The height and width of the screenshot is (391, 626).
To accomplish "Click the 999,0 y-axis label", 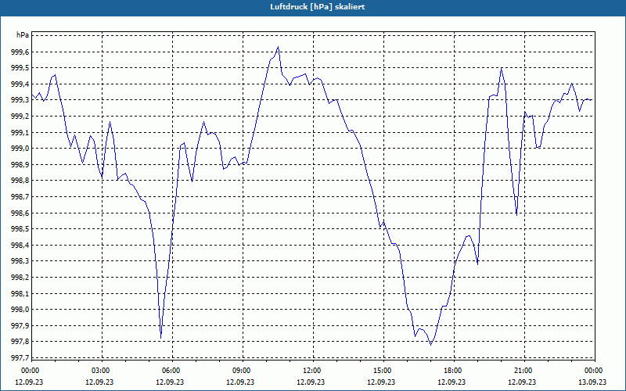I will [x=20, y=149].
